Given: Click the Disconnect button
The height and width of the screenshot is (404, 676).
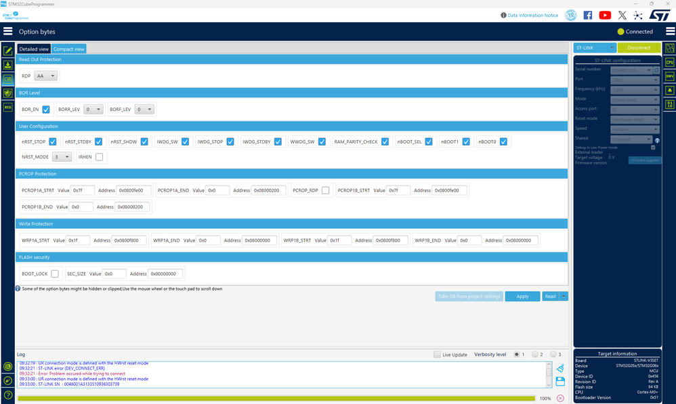Looking at the screenshot, I should 639,48.
